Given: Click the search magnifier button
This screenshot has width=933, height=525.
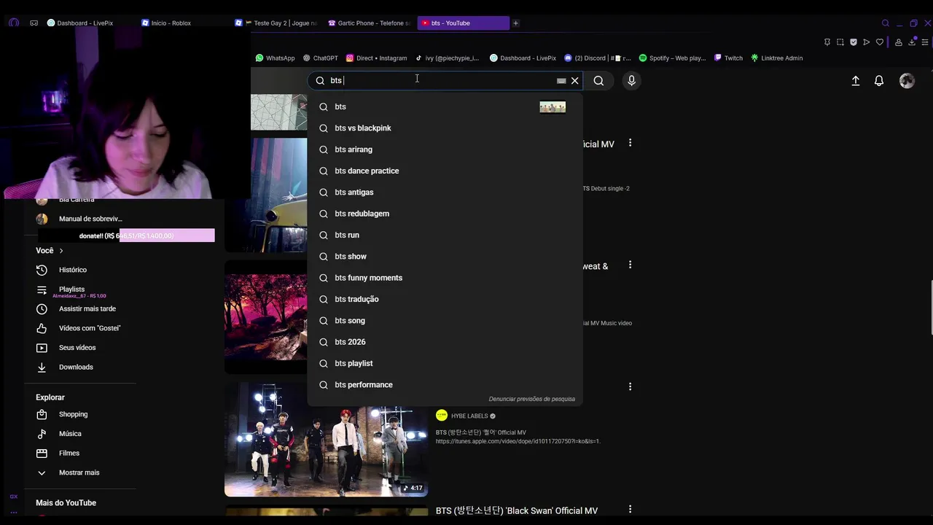Looking at the screenshot, I should tap(598, 81).
